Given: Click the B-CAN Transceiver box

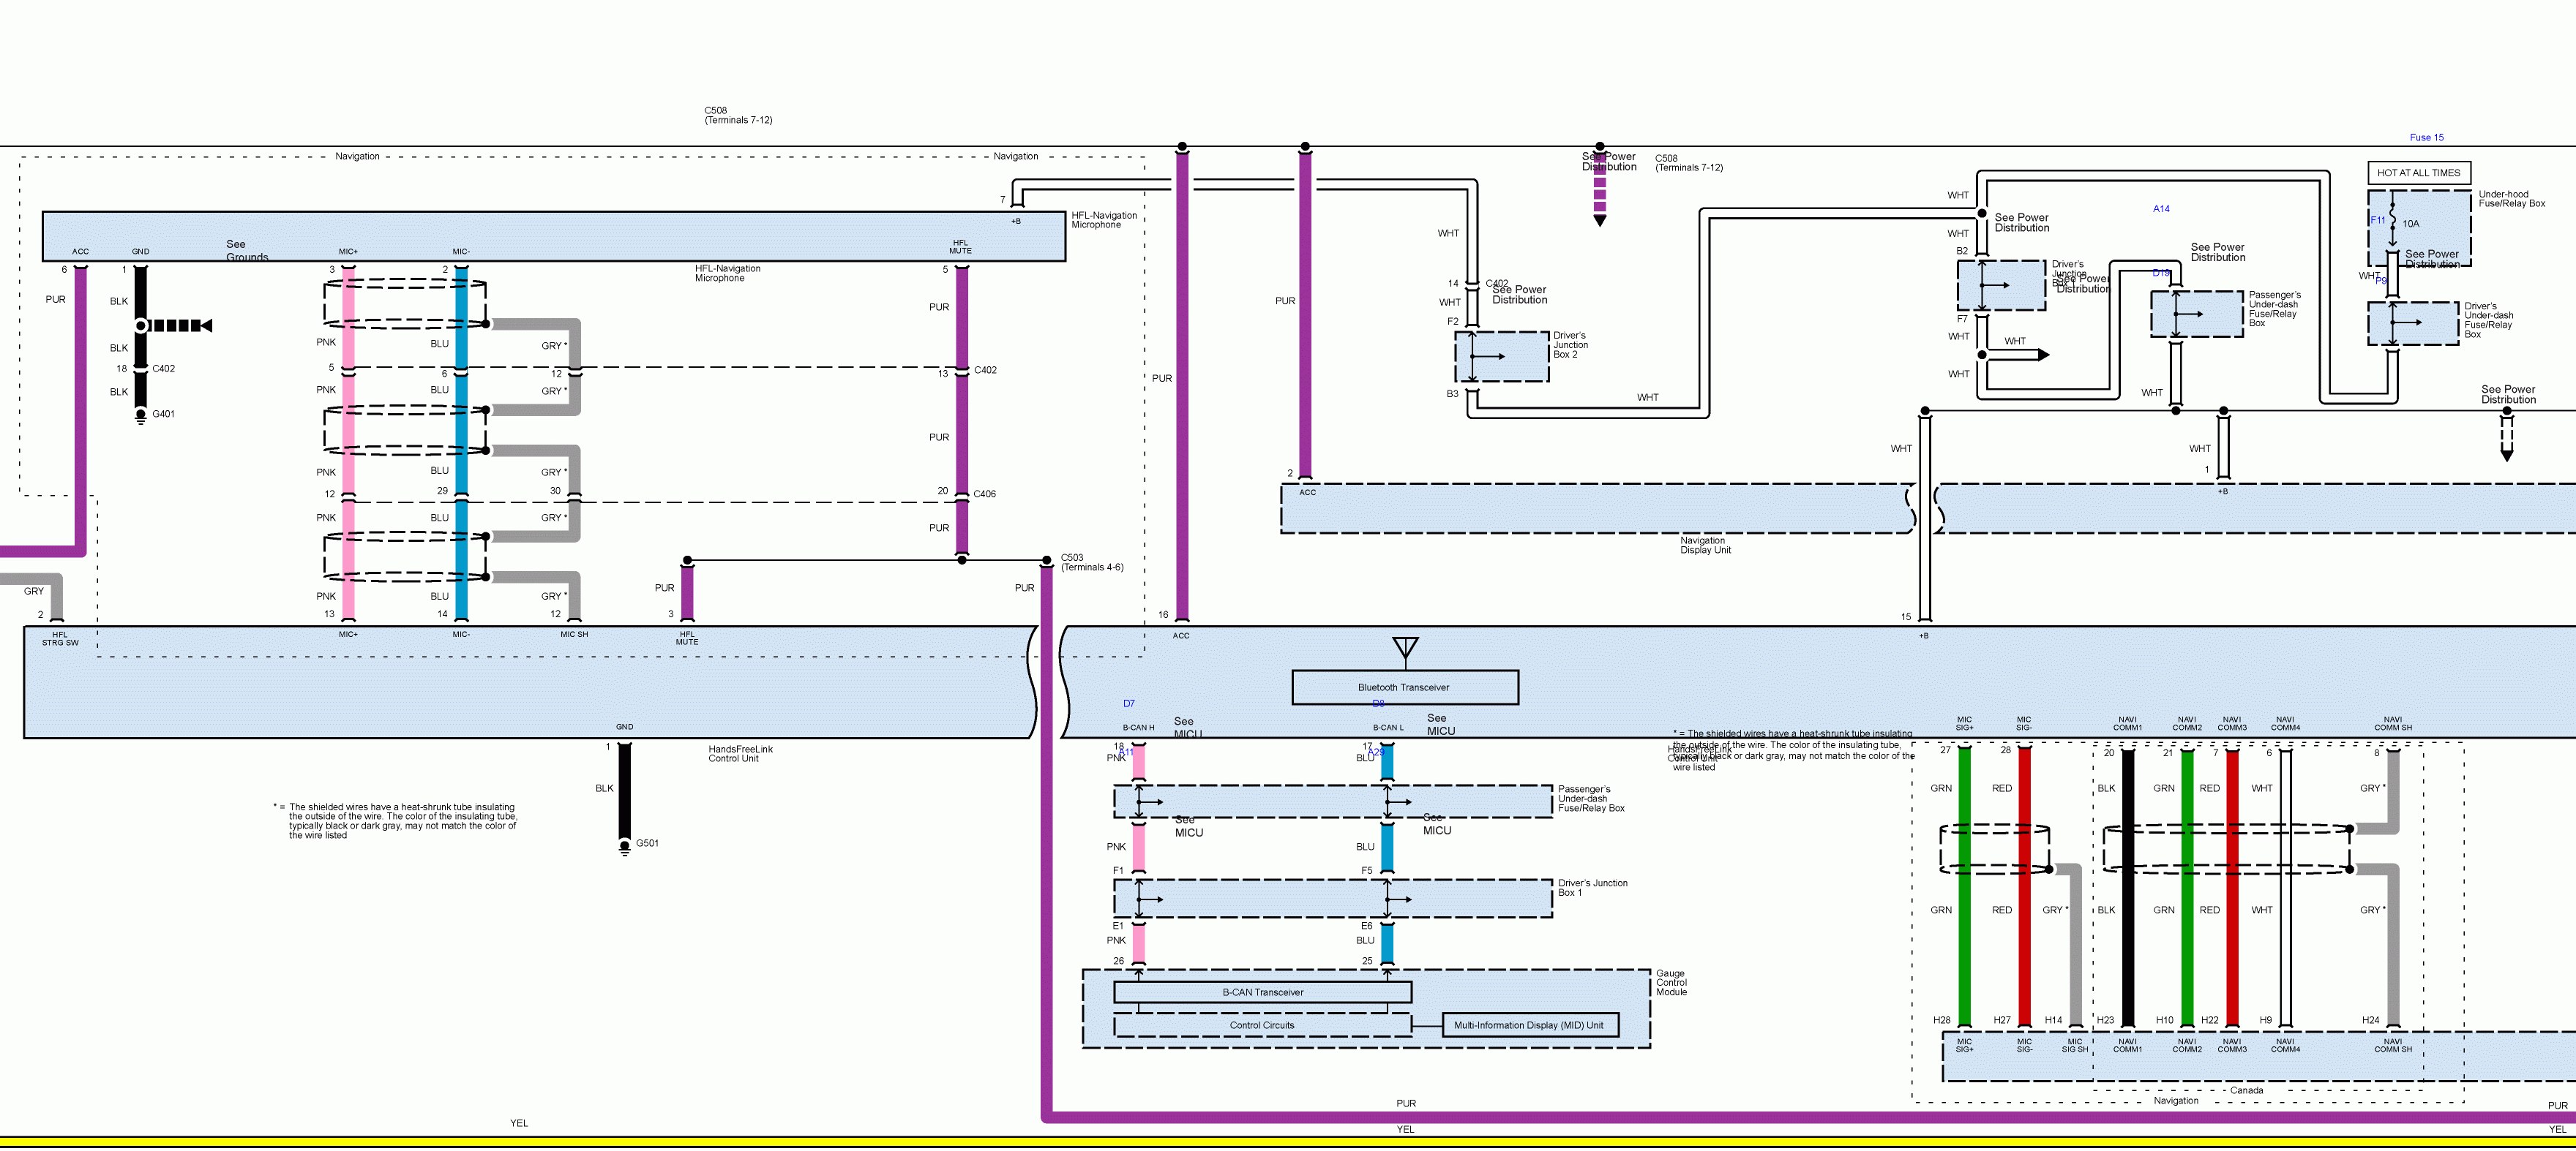Looking at the screenshot, I should [x=1262, y=992].
